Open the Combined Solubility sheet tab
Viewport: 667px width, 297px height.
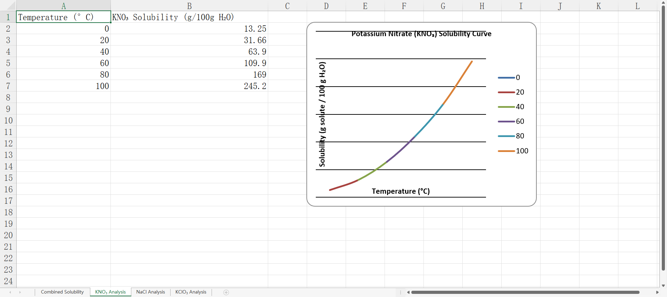click(x=62, y=292)
